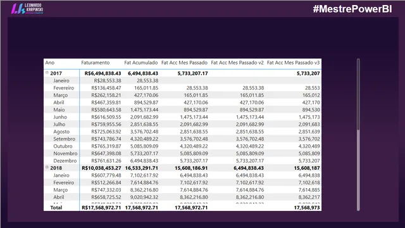
Task: Click the cell R$647,398.08
Action: click(106, 153)
